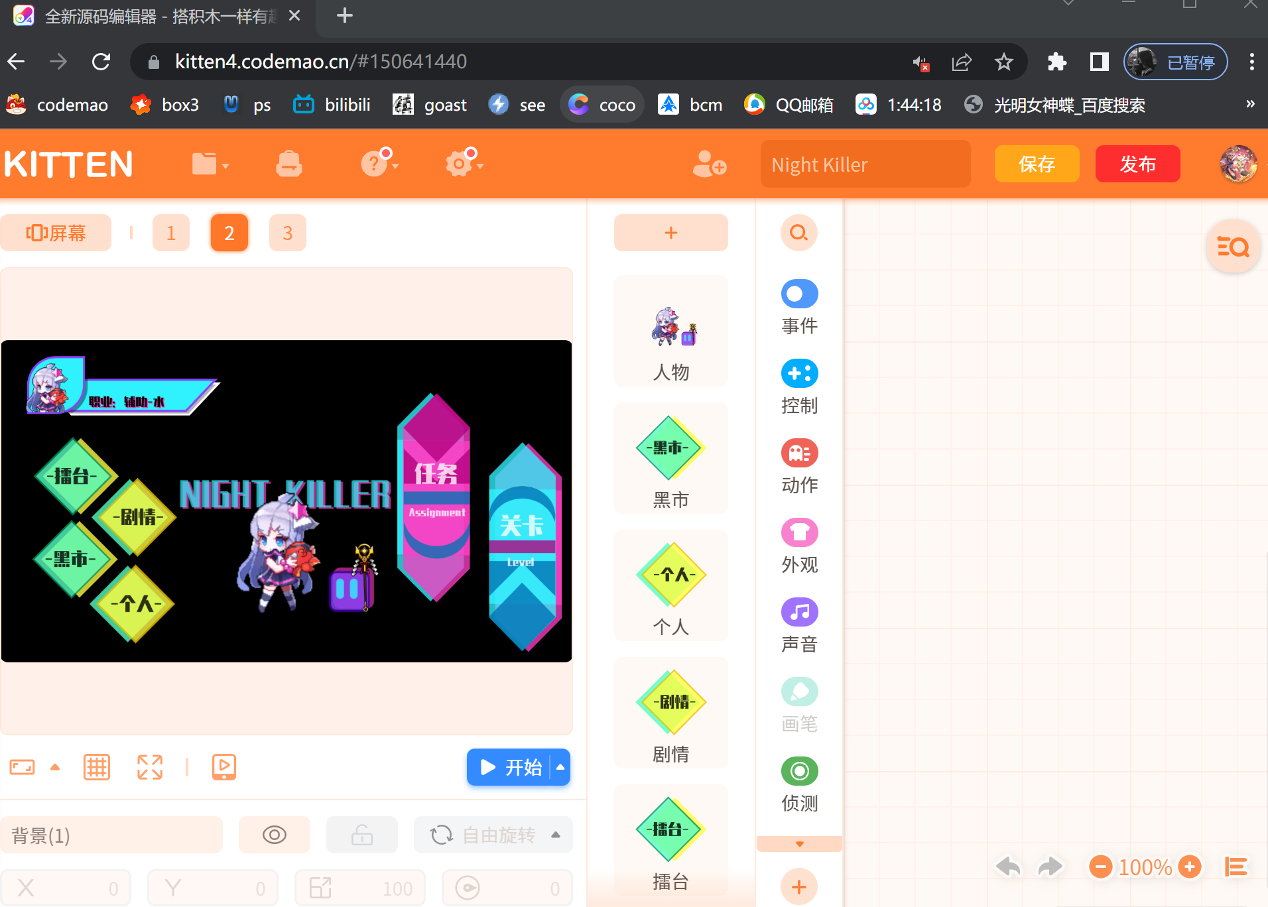Redo the last workspace action
1268x907 pixels.
click(x=1050, y=867)
